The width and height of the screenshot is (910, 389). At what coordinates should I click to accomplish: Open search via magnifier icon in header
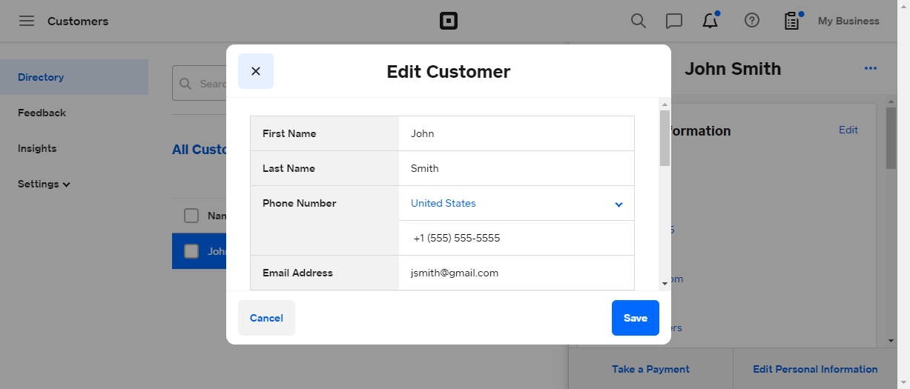[639, 21]
